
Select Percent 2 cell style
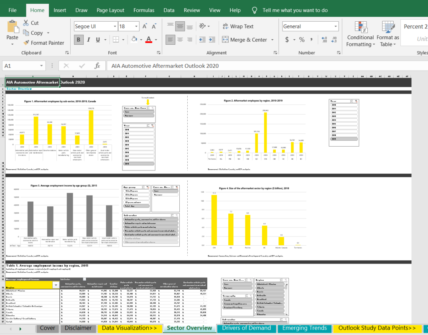[x=415, y=26]
